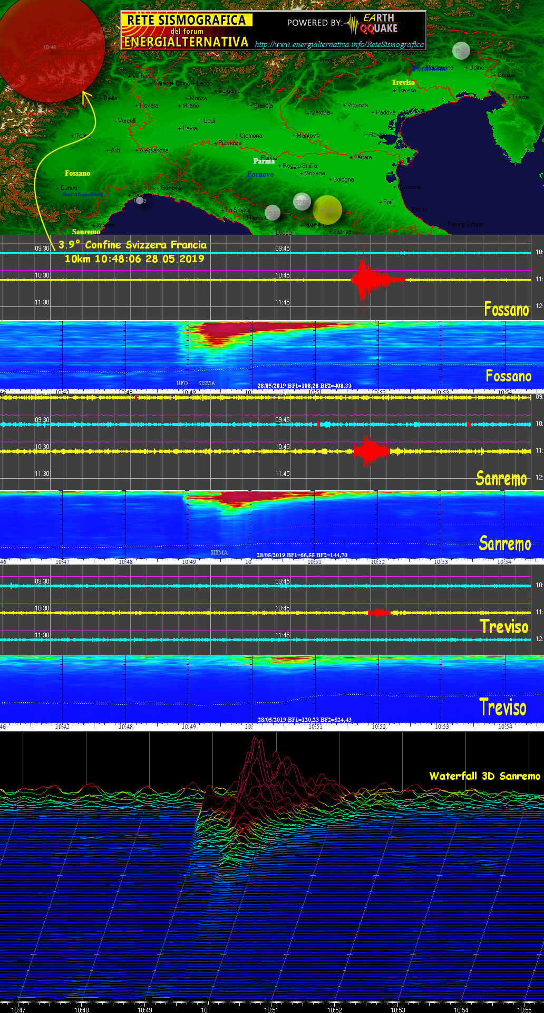Click the red quake burst on Sanremo seismogram
Screen dimensions: 544x1013
[371, 451]
